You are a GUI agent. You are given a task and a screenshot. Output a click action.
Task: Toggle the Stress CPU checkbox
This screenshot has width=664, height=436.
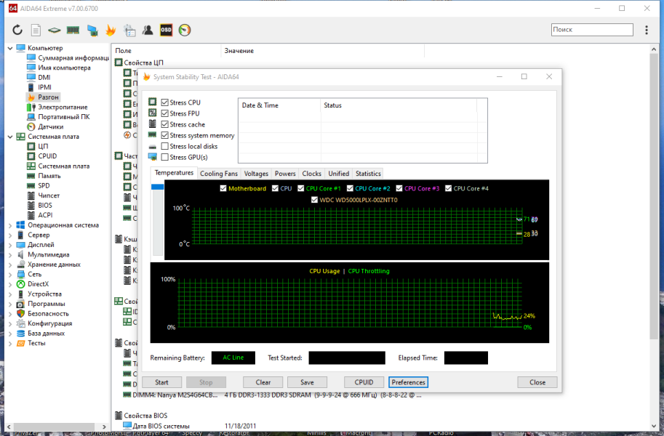[165, 102]
